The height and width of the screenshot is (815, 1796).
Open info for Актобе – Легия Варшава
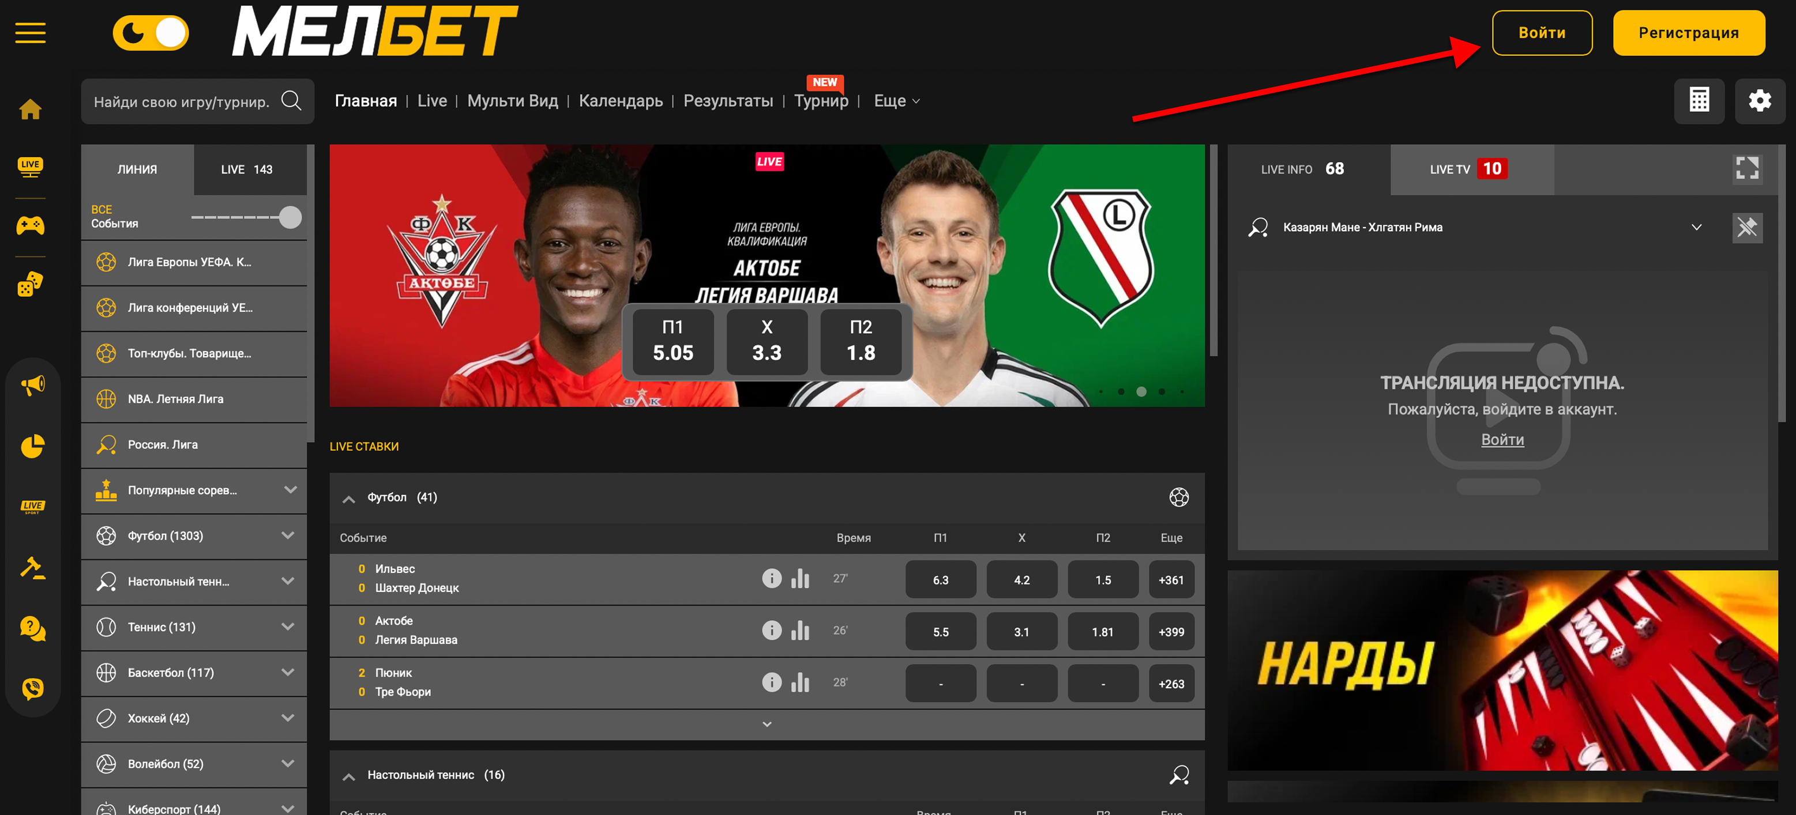(771, 631)
